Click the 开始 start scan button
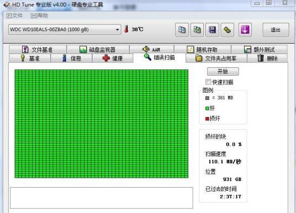The image size is (296, 213). coord(223,71)
